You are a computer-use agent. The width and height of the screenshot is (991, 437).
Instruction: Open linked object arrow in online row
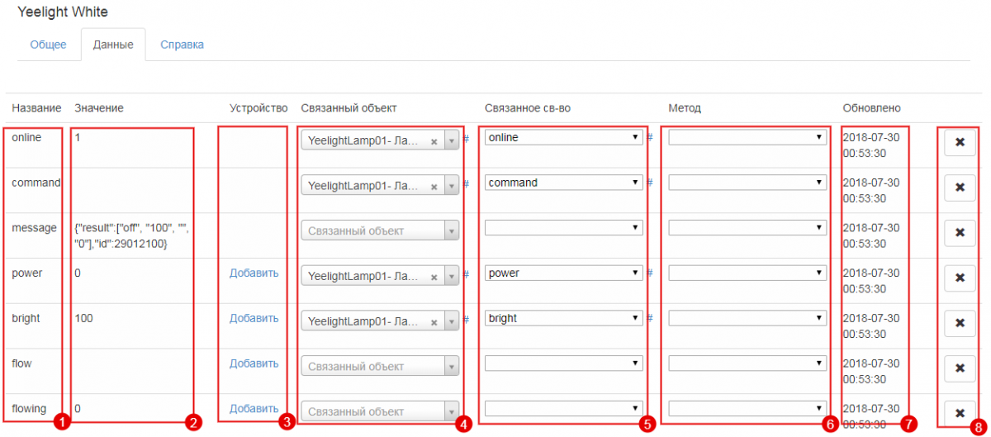pyautogui.click(x=452, y=140)
